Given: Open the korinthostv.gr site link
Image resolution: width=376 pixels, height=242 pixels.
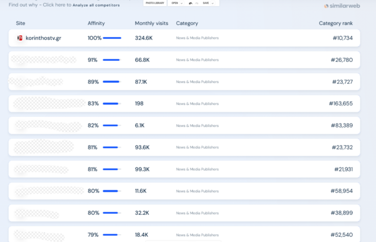Looking at the screenshot, I should [43, 38].
